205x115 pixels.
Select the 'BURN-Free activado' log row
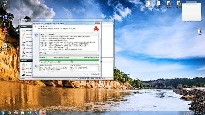[69, 50]
